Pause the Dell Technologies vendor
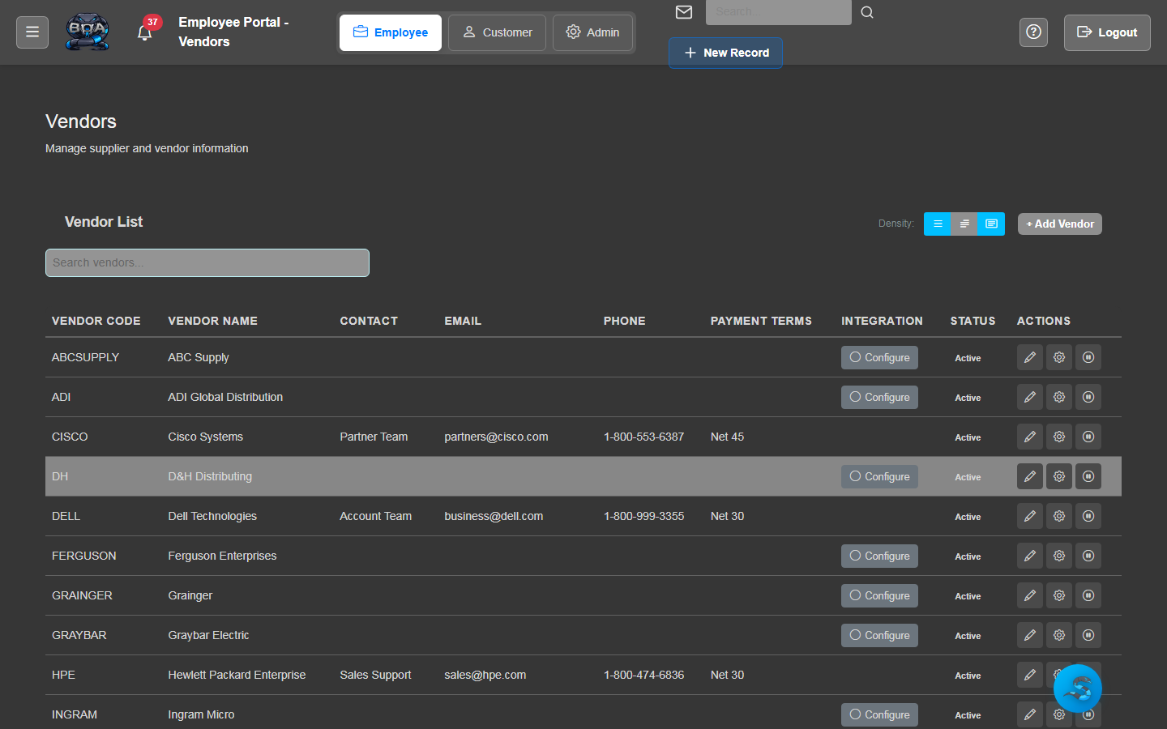 point(1088,516)
